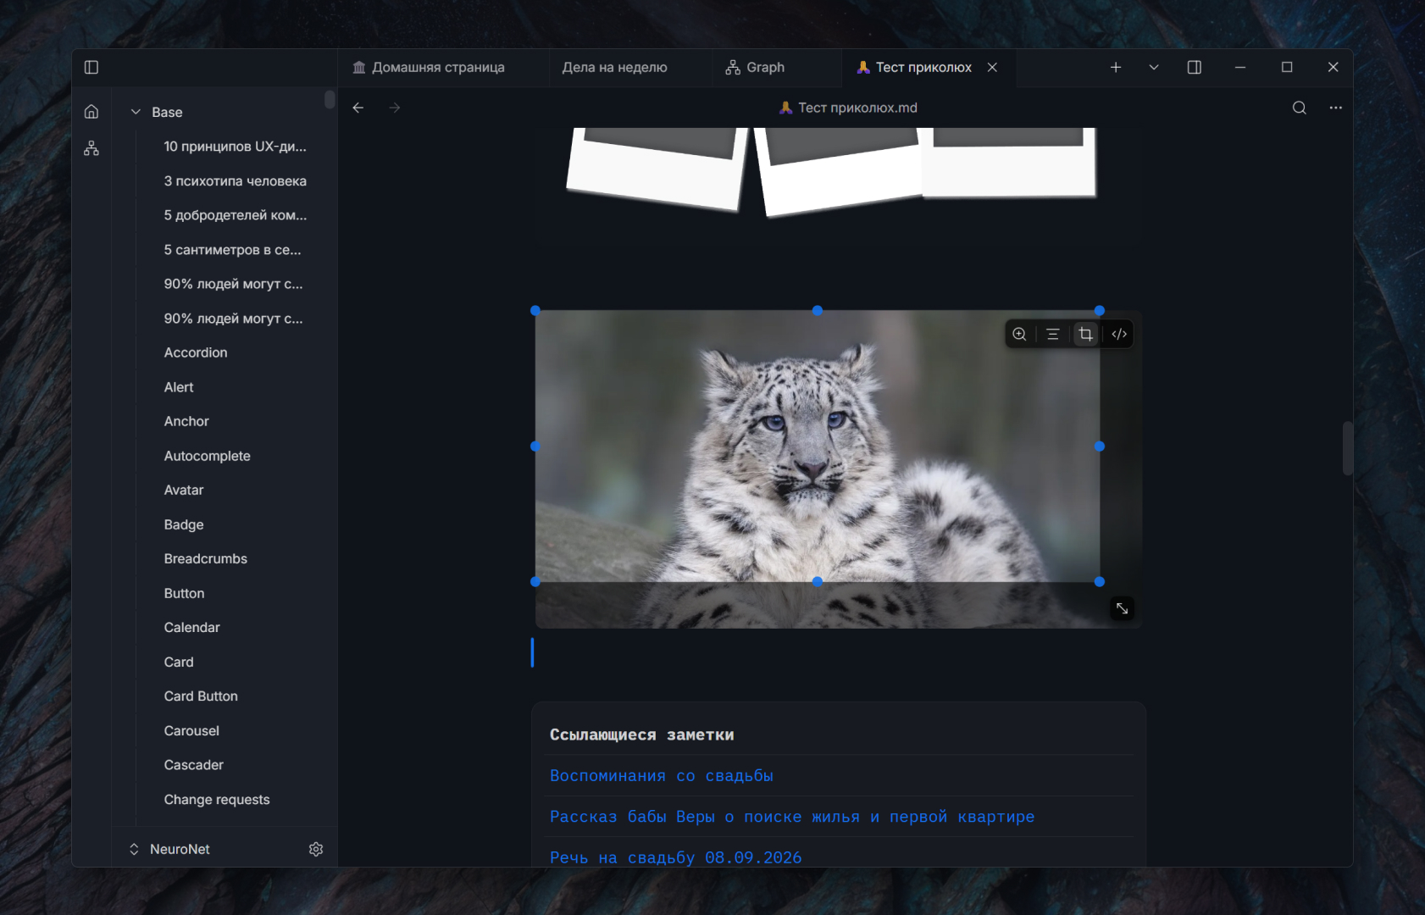
Task: Open search in the note
Action: (1300, 108)
